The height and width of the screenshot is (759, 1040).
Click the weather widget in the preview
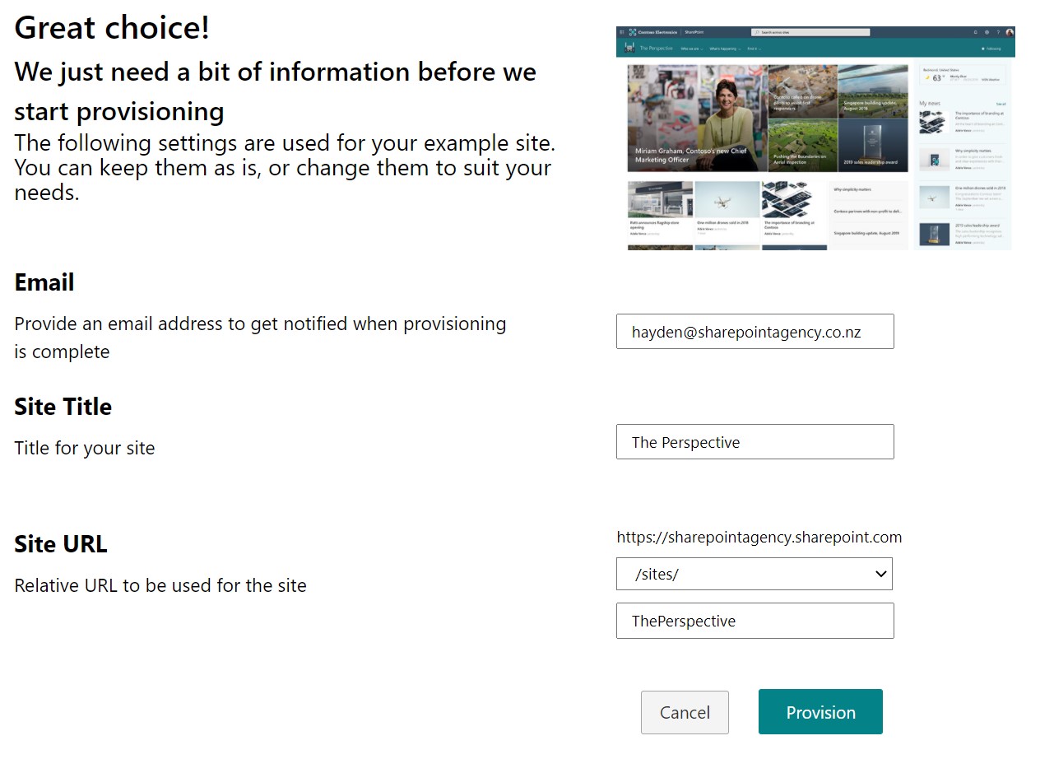[x=963, y=77]
